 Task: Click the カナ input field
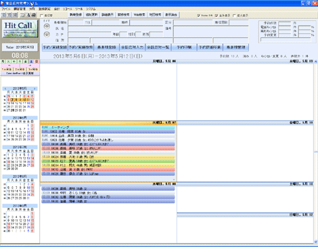pos(89,35)
